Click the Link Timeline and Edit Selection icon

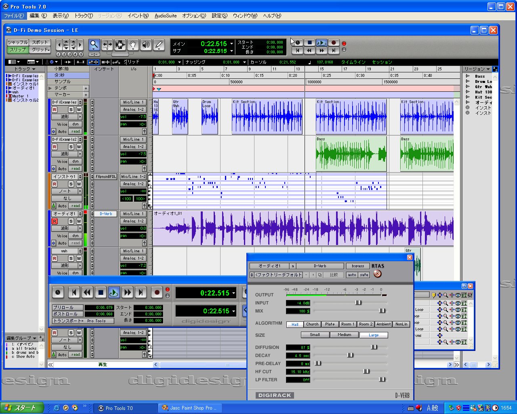(x=93, y=62)
